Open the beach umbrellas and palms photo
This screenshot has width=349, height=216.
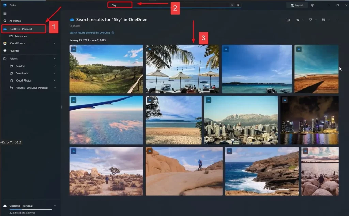pos(183,69)
